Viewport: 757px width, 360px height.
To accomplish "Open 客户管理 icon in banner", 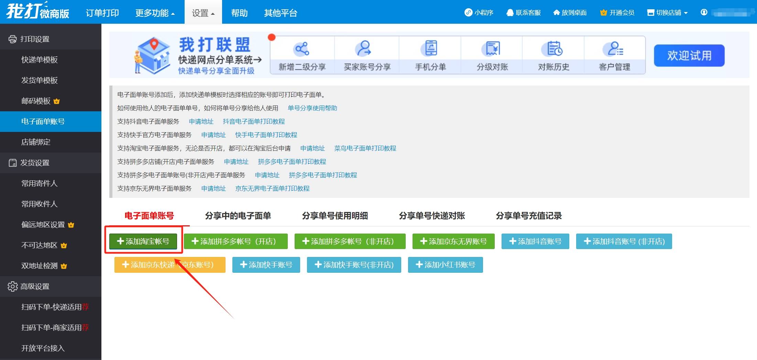I will (615, 48).
